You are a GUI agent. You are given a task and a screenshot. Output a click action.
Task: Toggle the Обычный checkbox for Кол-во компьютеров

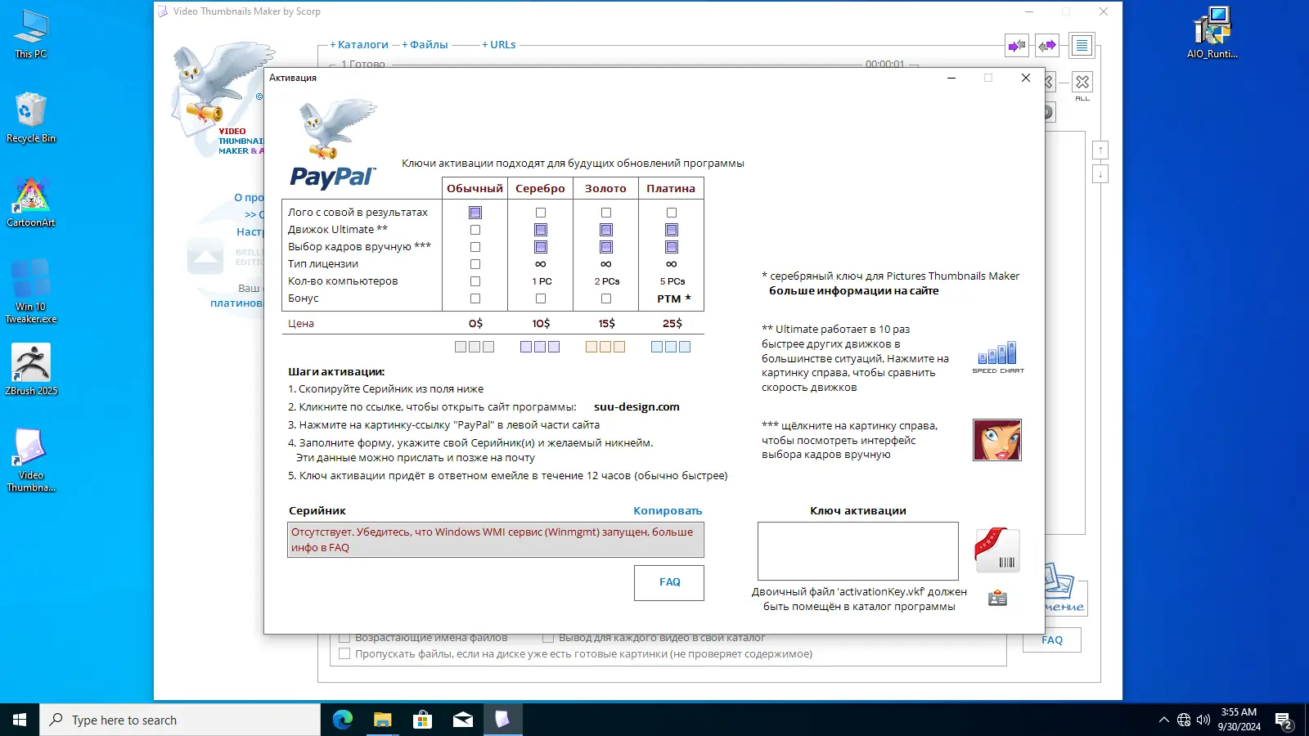[x=475, y=281]
